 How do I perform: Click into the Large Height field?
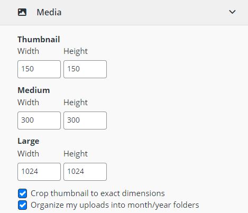[85, 172]
